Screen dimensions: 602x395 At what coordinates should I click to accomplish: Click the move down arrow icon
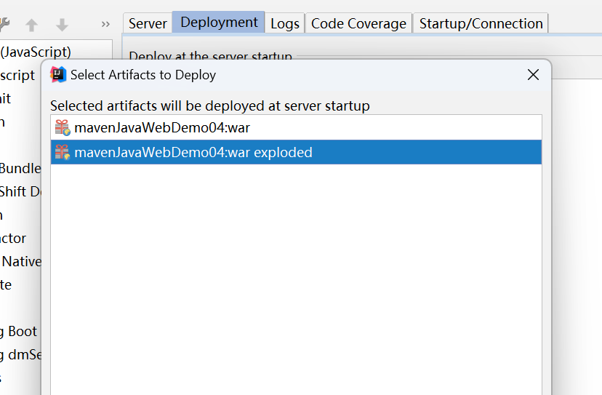(62, 25)
